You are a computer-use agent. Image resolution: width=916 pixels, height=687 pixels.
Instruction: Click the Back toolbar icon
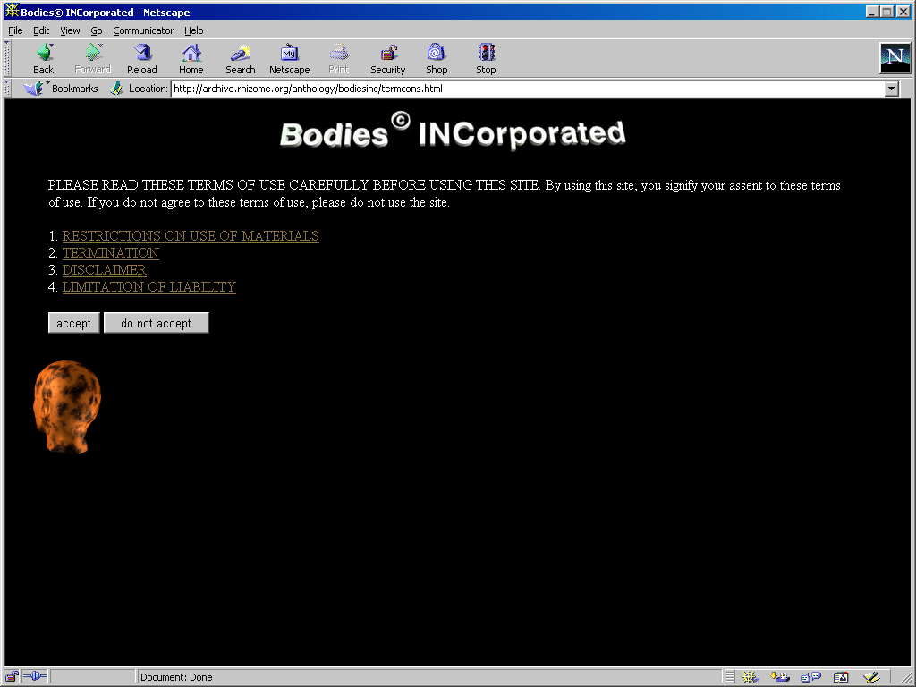(x=44, y=53)
